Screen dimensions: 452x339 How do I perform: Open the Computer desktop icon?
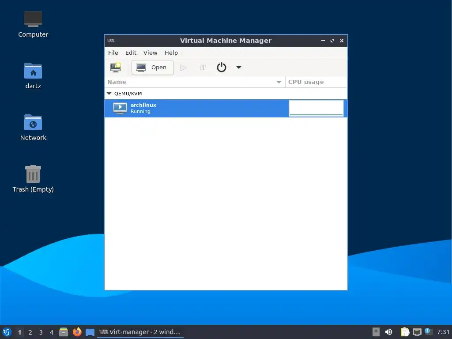(x=33, y=24)
